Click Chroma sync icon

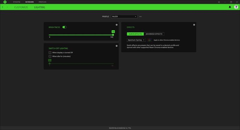point(149,40)
